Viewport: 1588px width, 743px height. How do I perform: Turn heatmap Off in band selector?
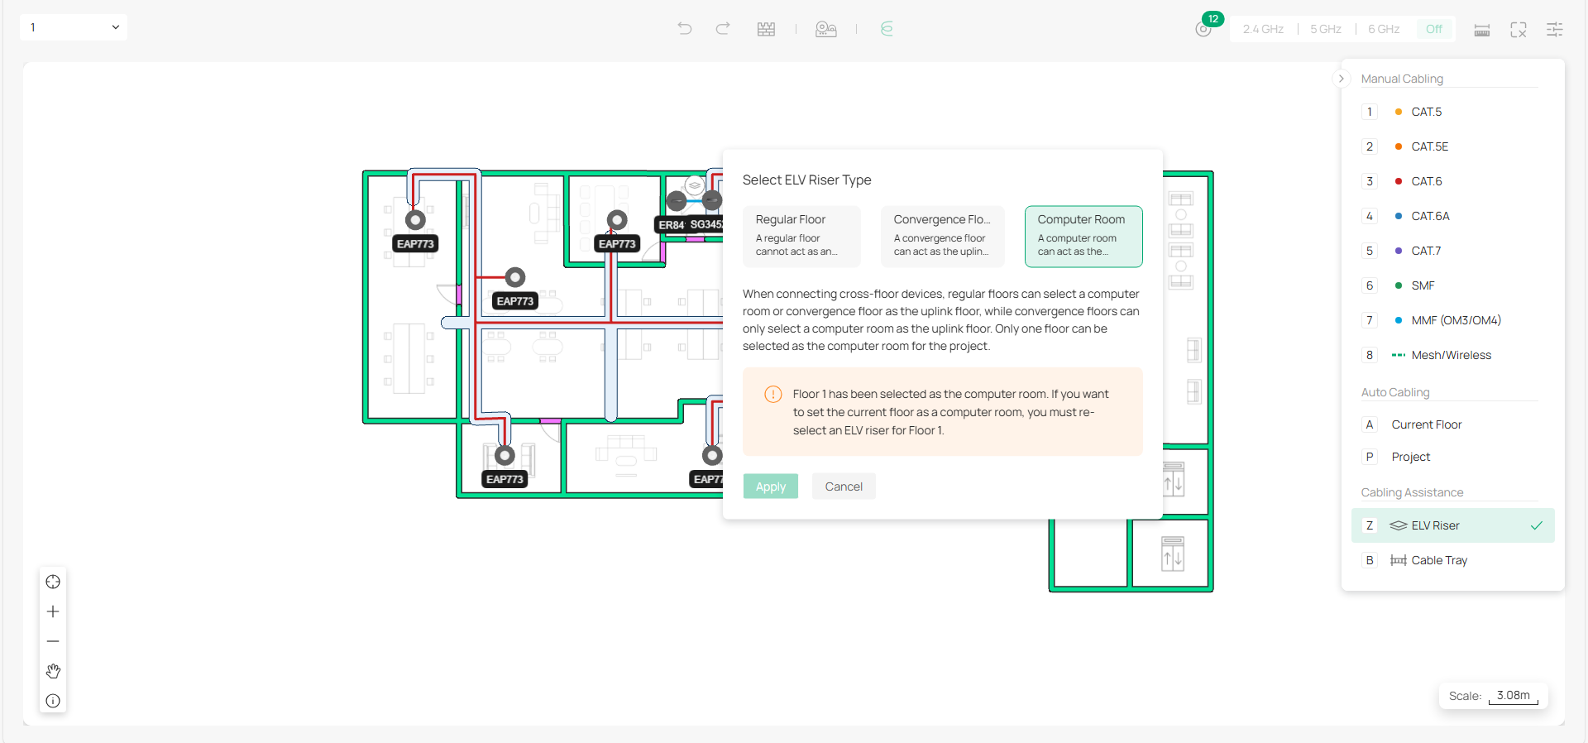click(x=1433, y=29)
